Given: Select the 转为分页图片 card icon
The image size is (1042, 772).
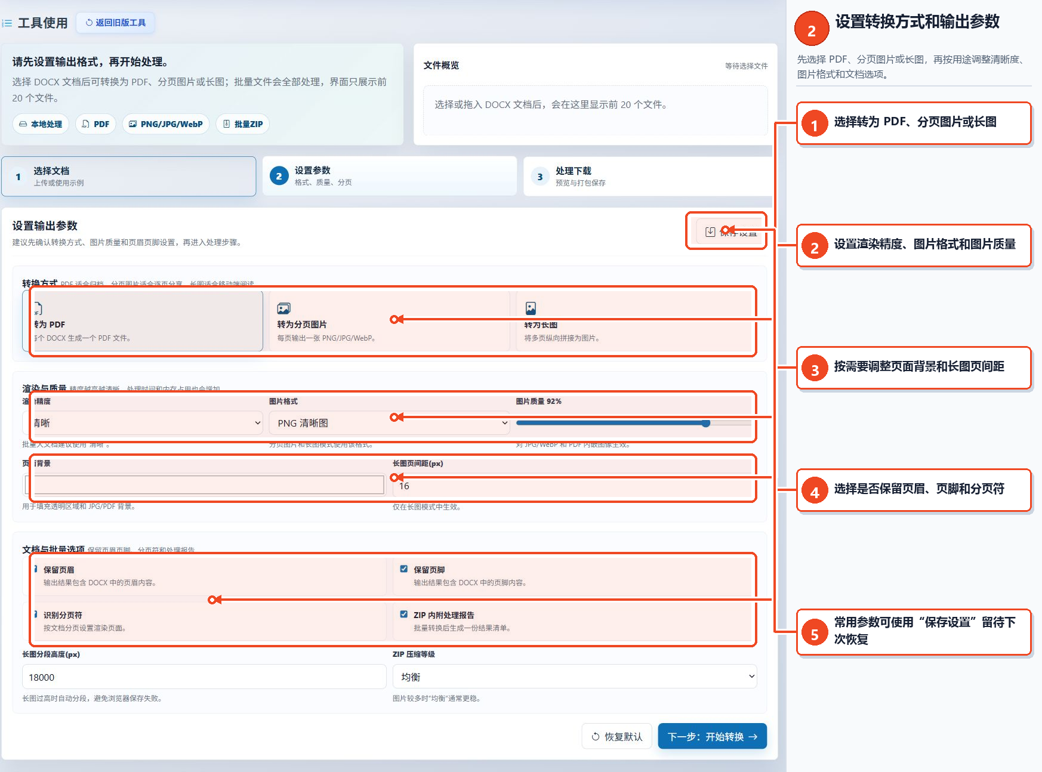Looking at the screenshot, I should (283, 308).
